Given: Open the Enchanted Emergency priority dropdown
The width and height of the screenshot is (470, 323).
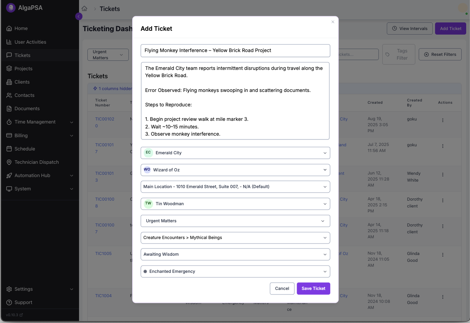Looking at the screenshot, I should click(x=235, y=272).
